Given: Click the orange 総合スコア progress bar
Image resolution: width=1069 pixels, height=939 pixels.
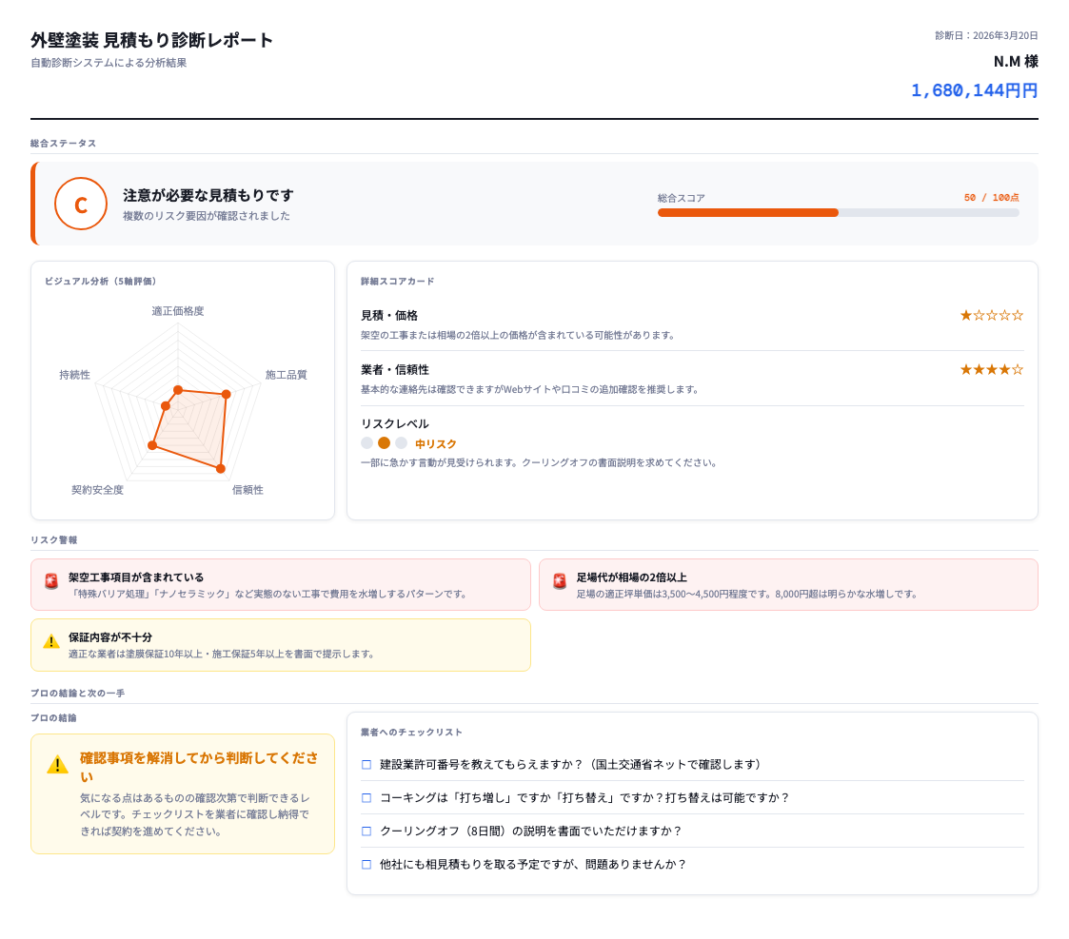Looking at the screenshot, I should (747, 212).
